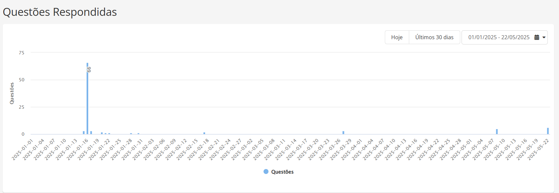Click the small bar near 2025-03-26

tap(343, 133)
